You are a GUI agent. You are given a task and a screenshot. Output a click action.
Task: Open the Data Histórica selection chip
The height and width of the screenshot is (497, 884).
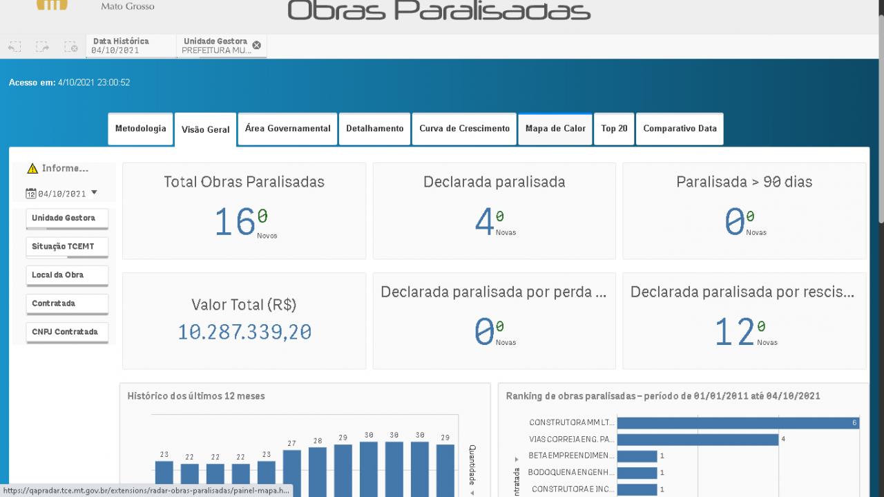[131, 46]
